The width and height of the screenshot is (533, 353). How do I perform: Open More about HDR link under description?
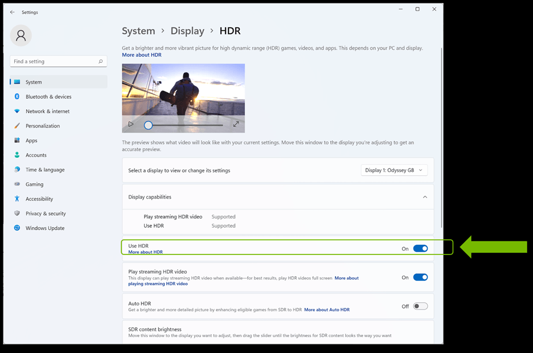[x=142, y=55]
